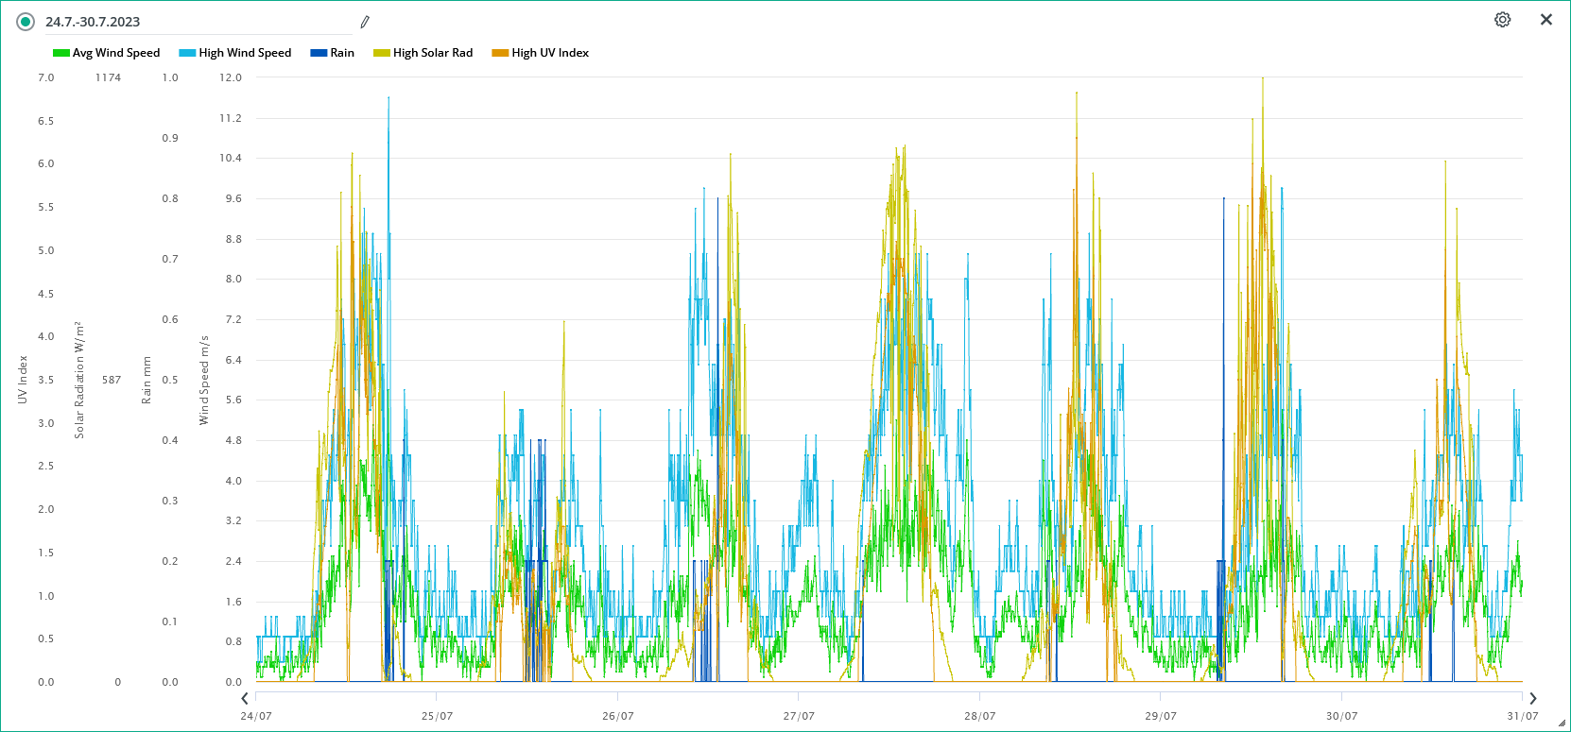Go to previous week using left arrow
The height and width of the screenshot is (732, 1571).
tap(245, 699)
